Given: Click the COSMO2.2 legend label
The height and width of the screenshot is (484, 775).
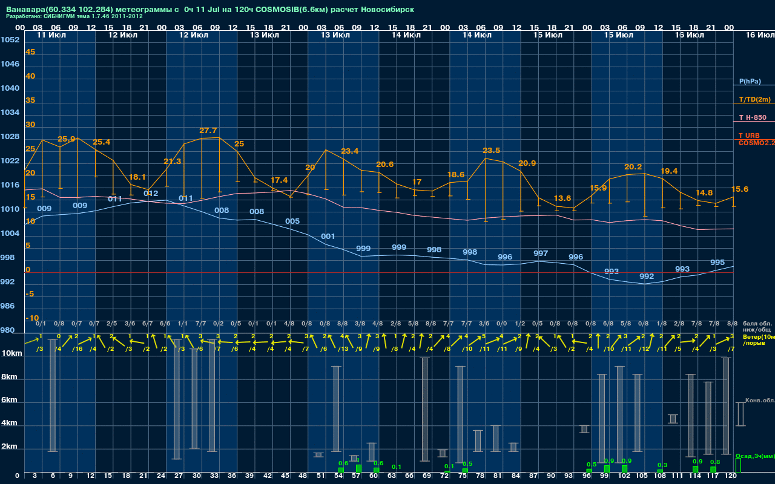Looking at the screenshot, I should tap(756, 143).
